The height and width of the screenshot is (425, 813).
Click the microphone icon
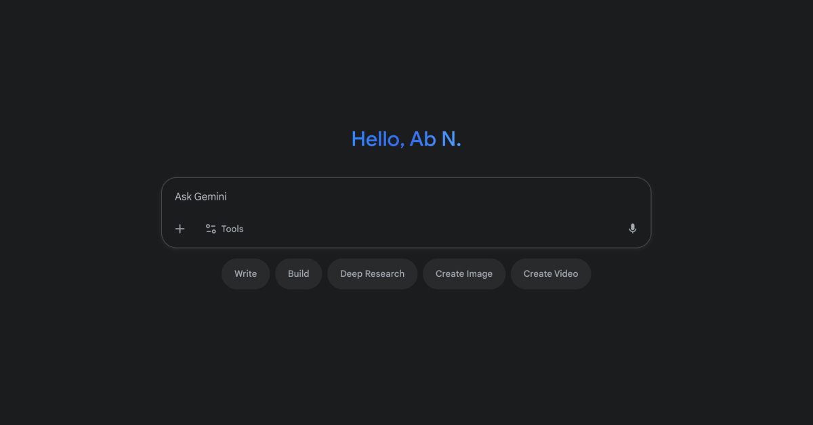(x=632, y=229)
